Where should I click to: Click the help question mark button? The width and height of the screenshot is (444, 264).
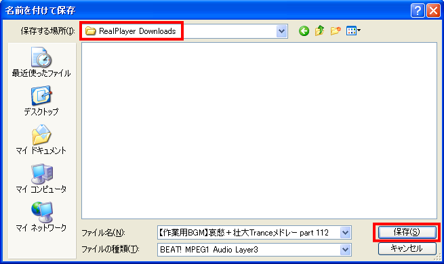[x=418, y=11]
